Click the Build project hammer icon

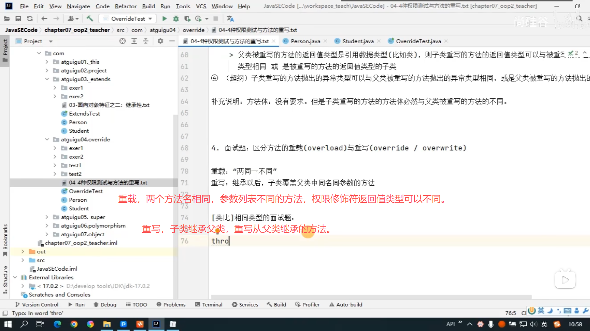coord(90,19)
